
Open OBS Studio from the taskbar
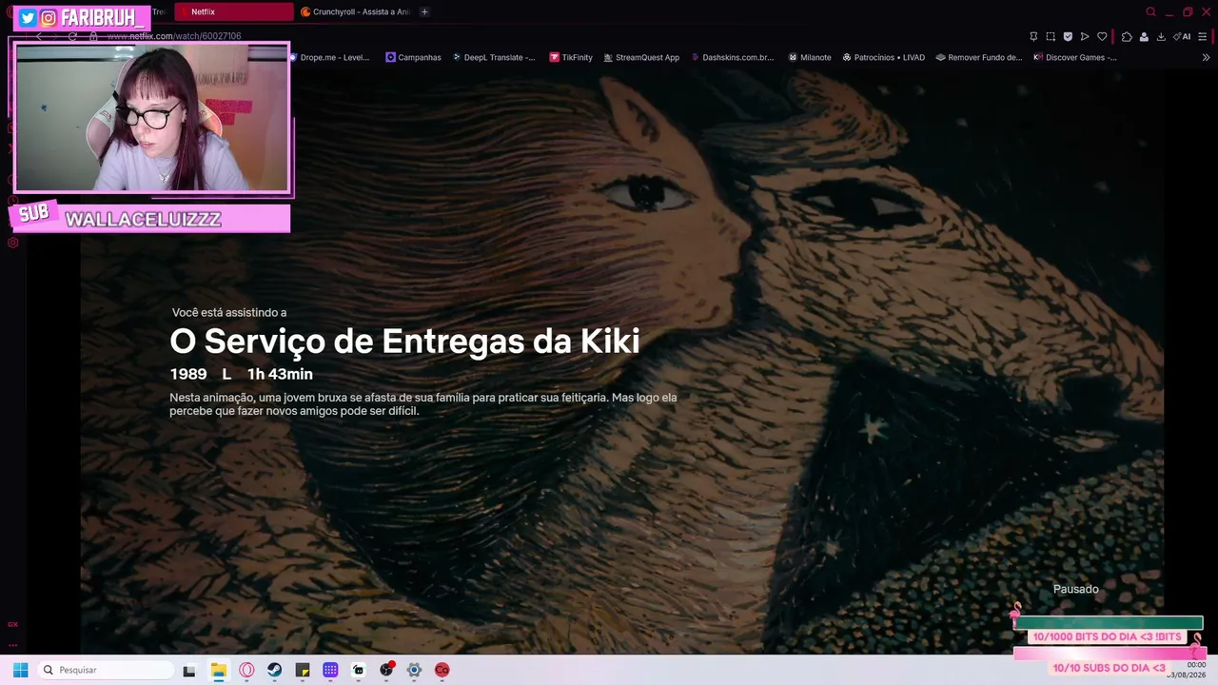386,671
